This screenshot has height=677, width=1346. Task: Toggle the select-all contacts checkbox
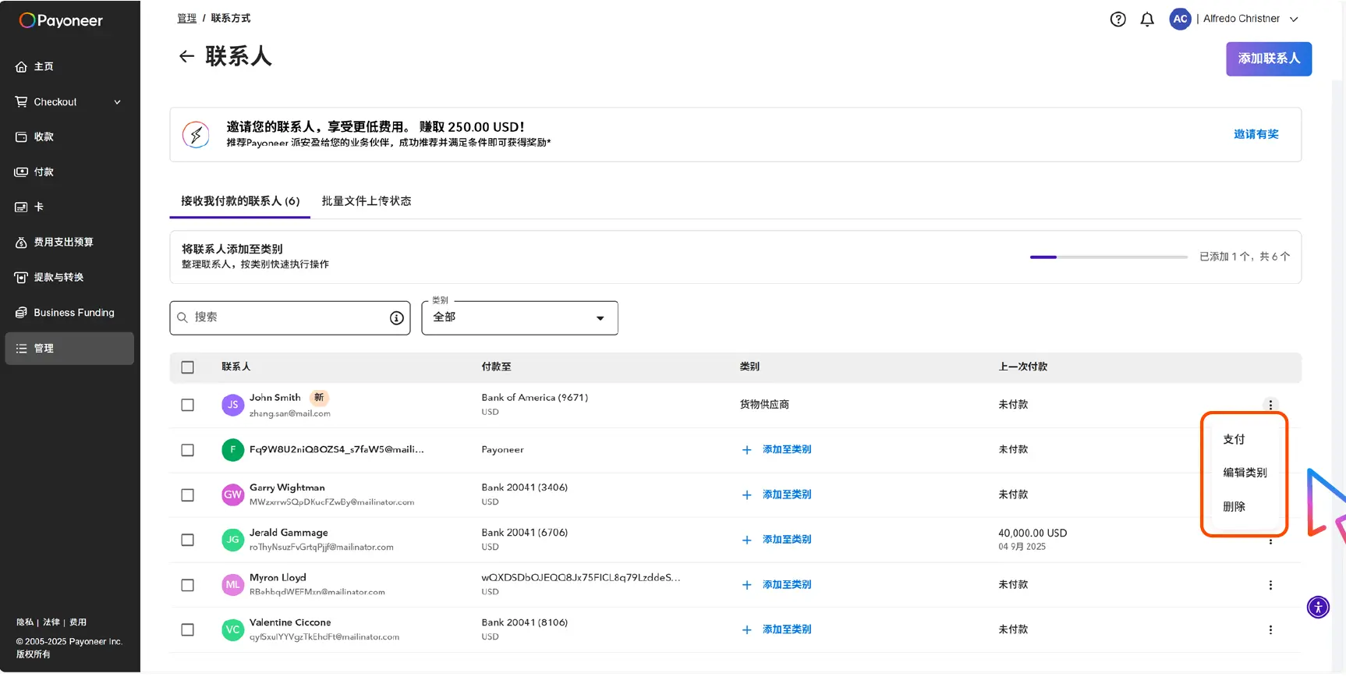(187, 367)
